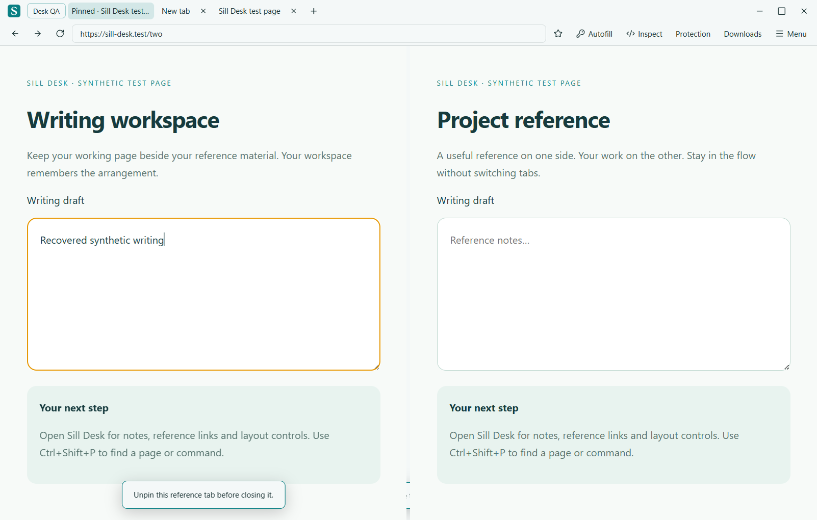Click the Unpin this reference tab notice
Screen dimensions: 817x520
pyautogui.click(x=203, y=495)
